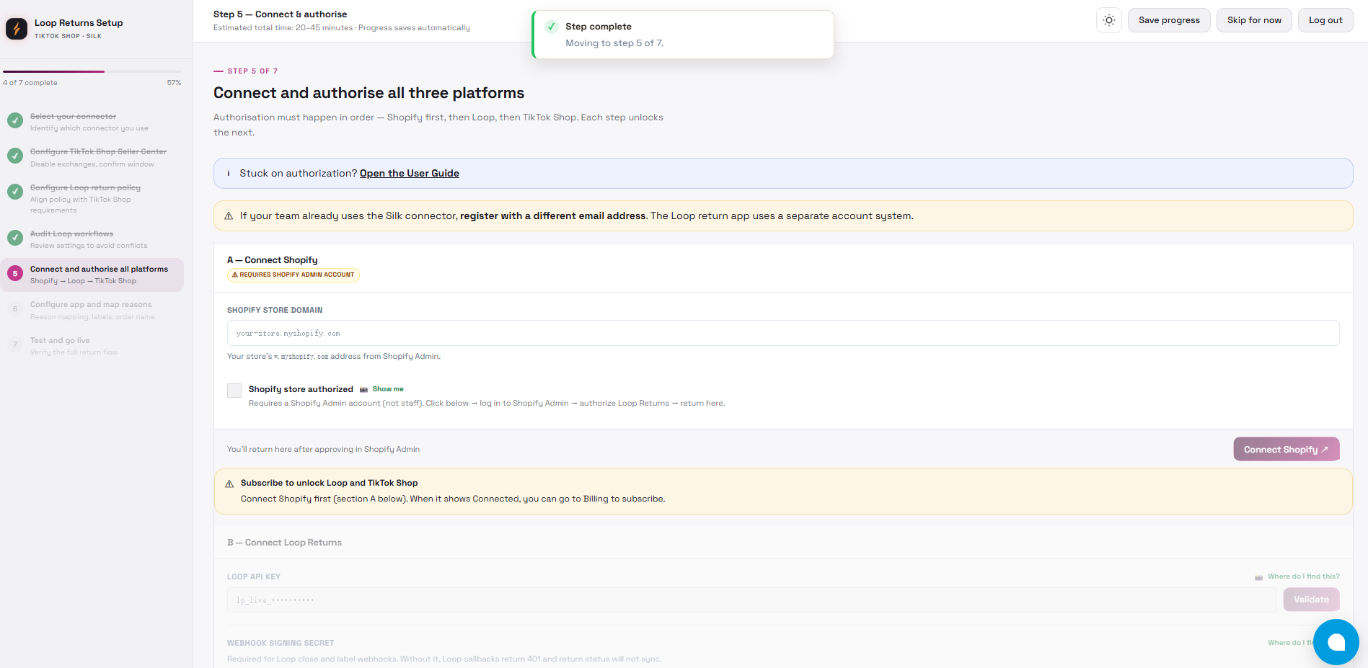The width and height of the screenshot is (1368, 668).
Task: Click the Connect Shopify button
Action: (1287, 449)
